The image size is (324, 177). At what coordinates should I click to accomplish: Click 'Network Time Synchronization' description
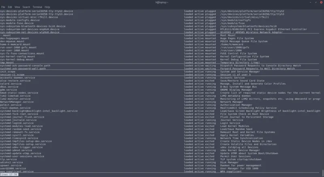(x=241, y=138)
